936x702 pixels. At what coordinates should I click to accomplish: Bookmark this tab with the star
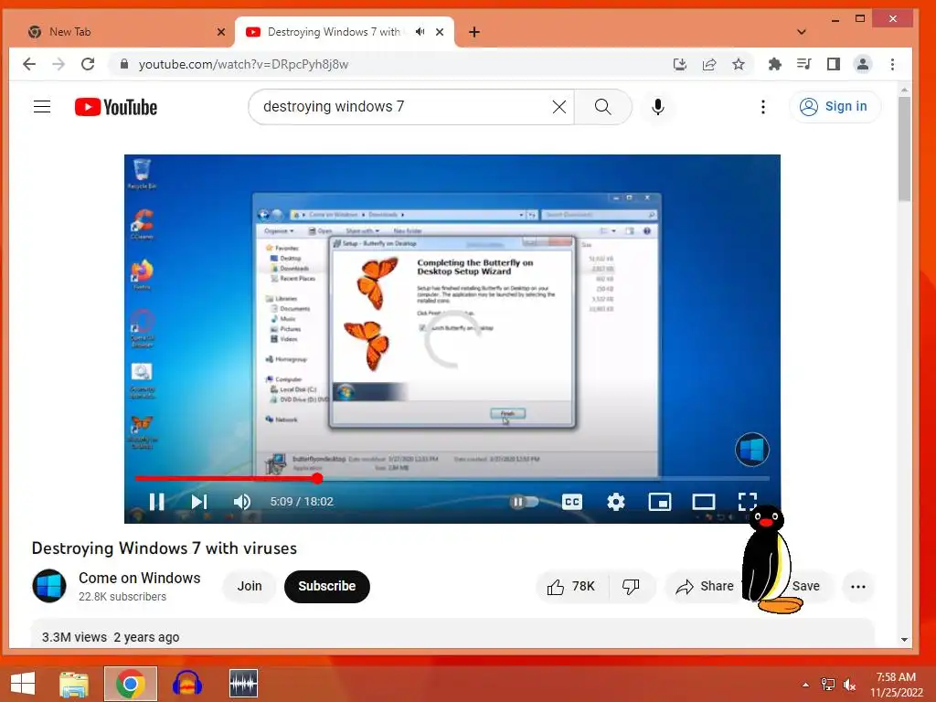(x=739, y=64)
